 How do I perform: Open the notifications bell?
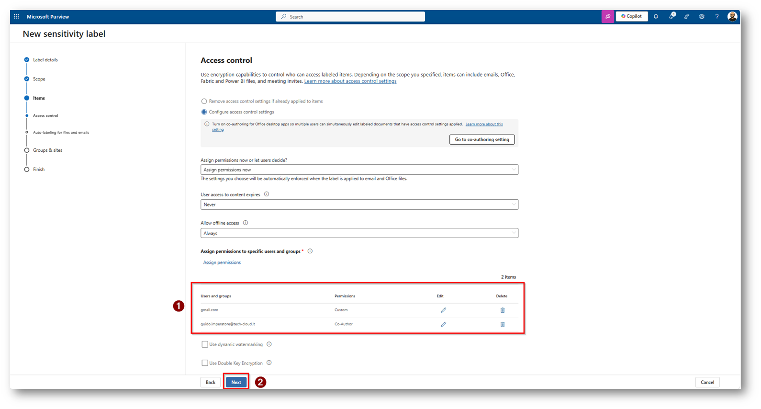point(656,16)
